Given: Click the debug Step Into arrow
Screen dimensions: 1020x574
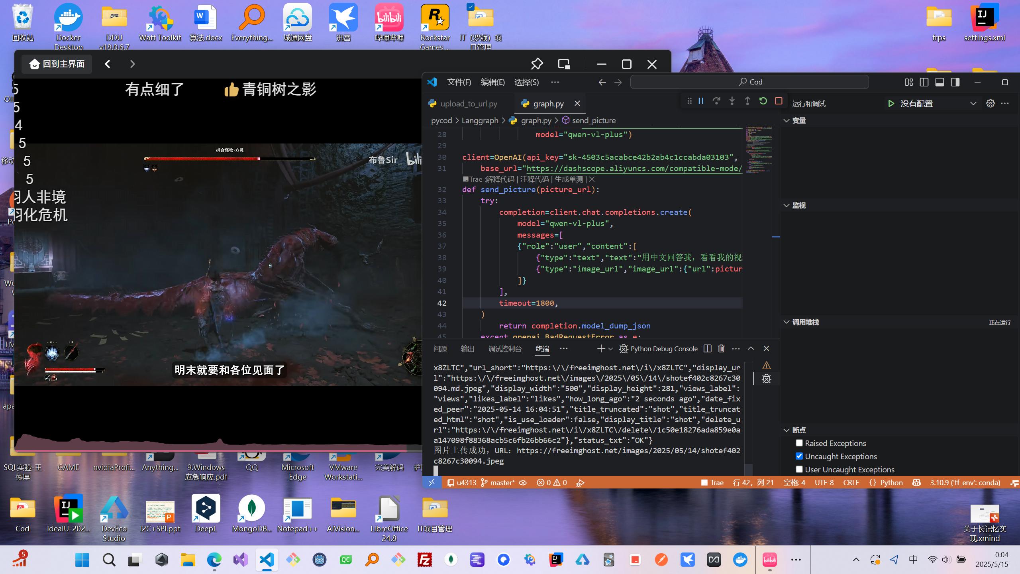Looking at the screenshot, I should click(x=732, y=101).
